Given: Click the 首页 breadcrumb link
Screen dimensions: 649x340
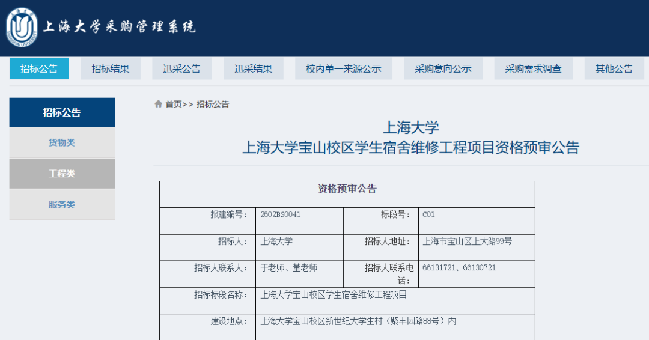Looking at the screenshot, I should coord(174,105).
